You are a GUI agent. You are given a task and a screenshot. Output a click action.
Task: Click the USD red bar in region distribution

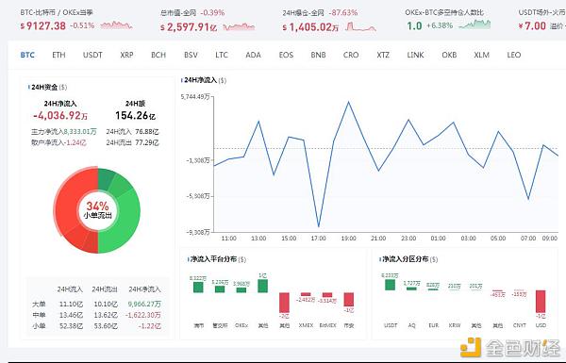coord(541,302)
